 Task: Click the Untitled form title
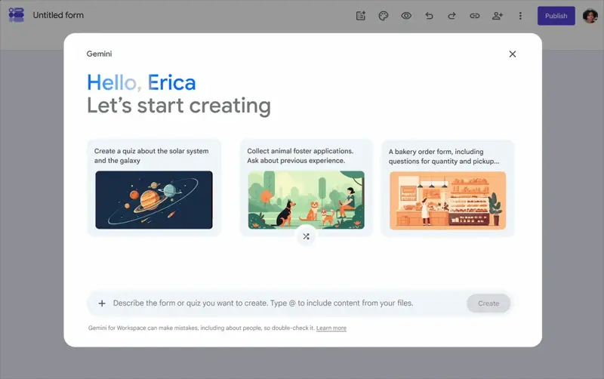click(58, 15)
